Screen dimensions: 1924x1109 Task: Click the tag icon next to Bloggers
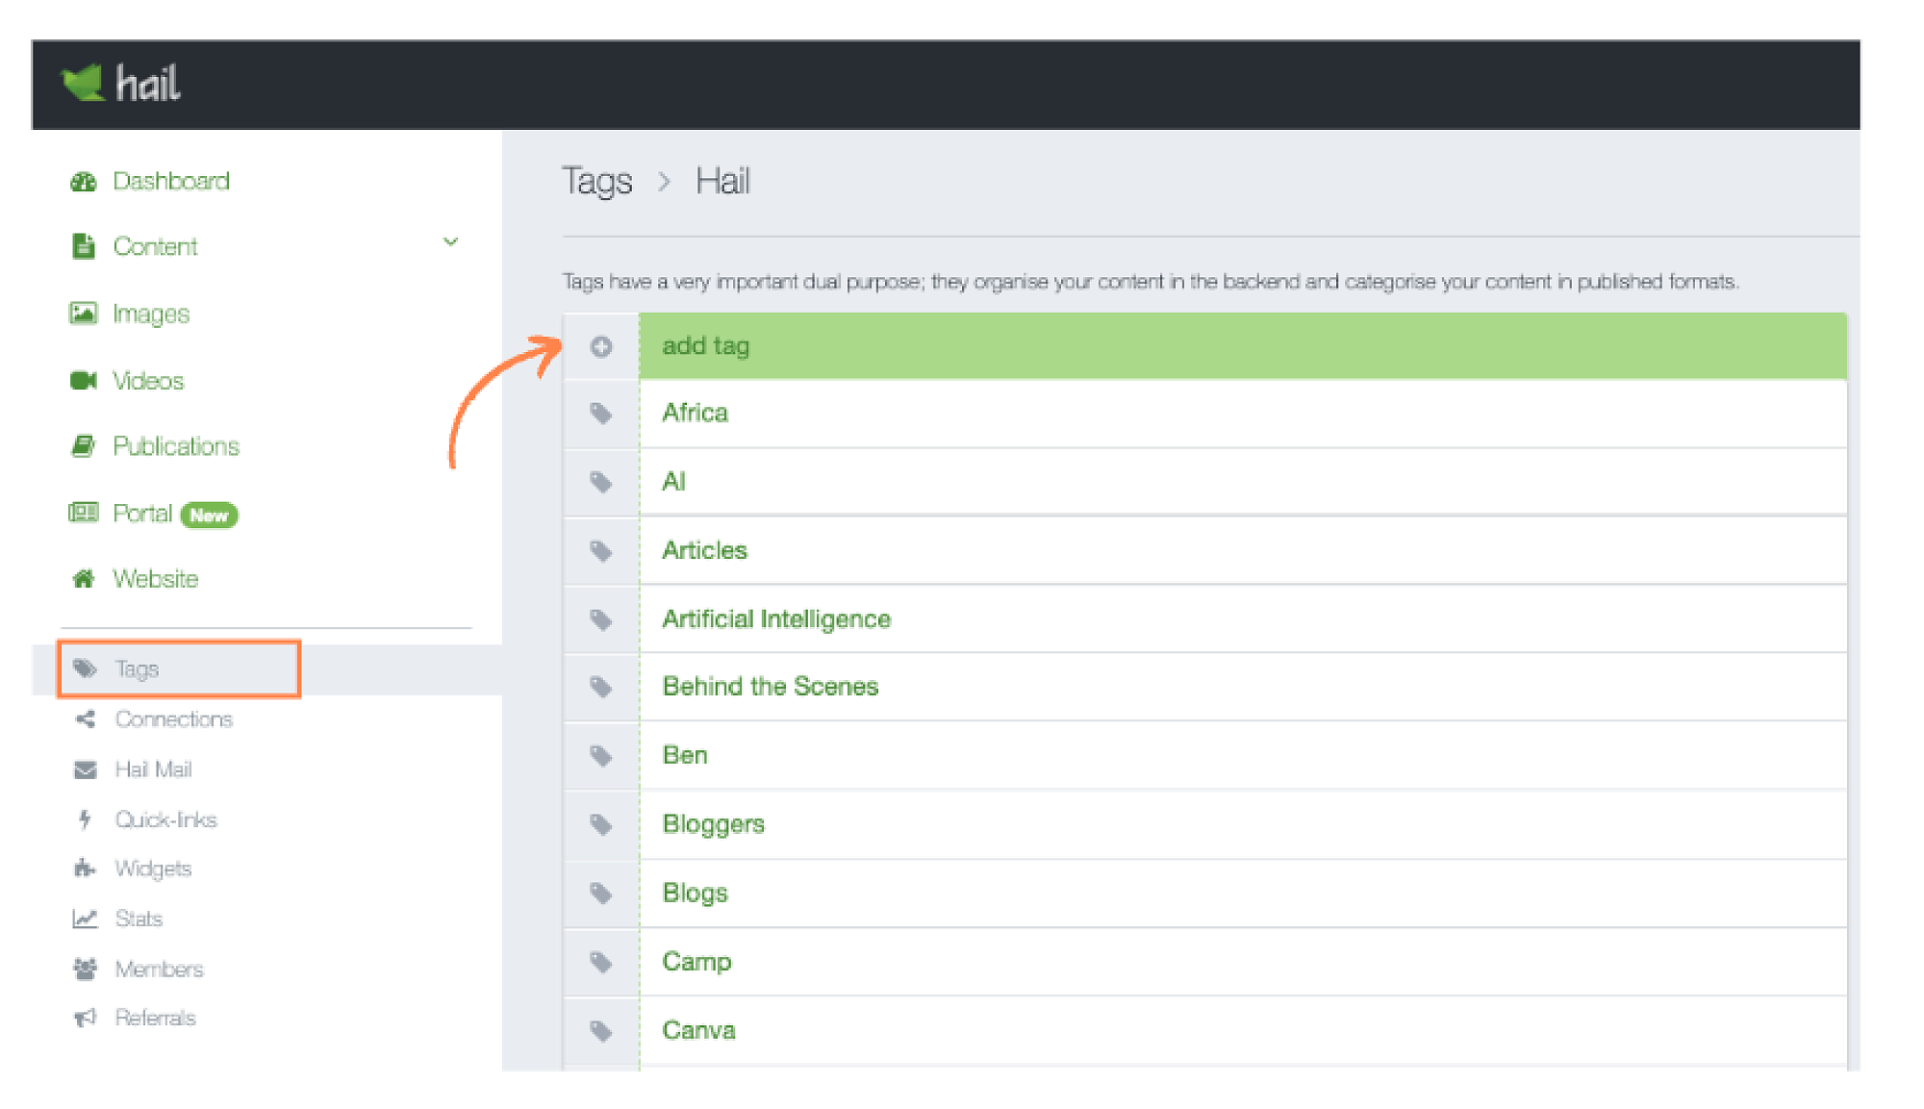pos(601,824)
